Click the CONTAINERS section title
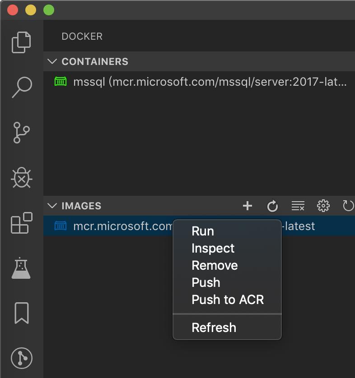 tap(95, 61)
